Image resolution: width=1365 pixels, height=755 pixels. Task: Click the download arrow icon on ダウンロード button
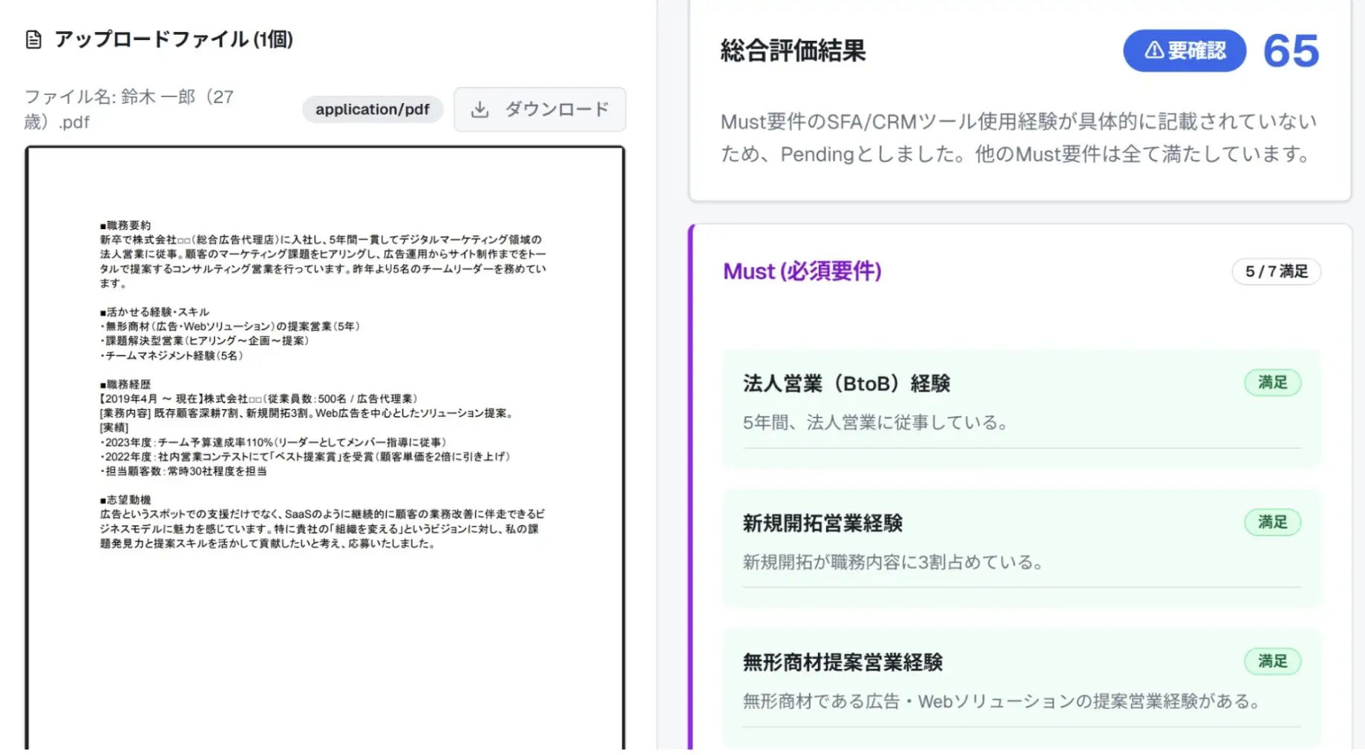[479, 108]
